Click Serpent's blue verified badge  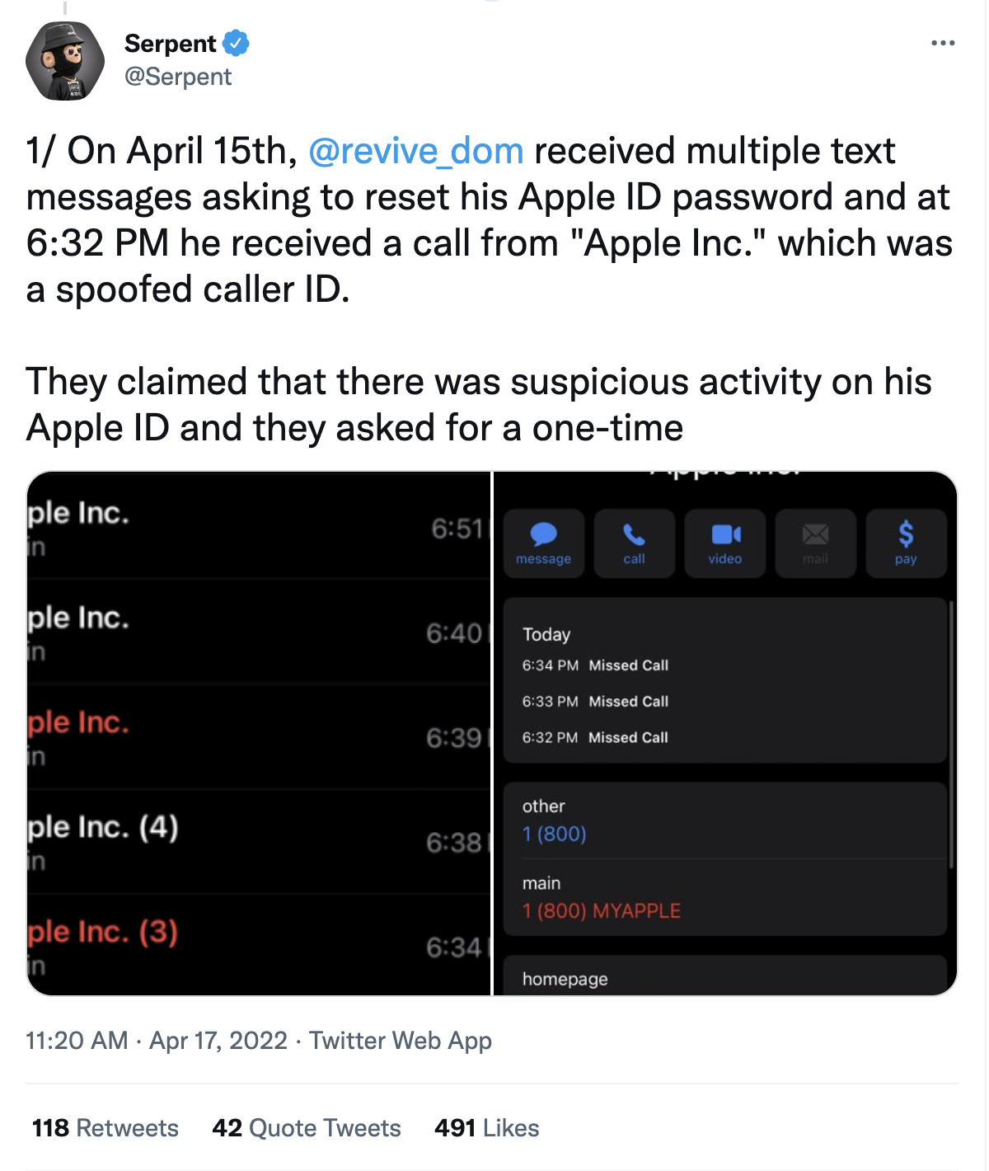coord(235,43)
